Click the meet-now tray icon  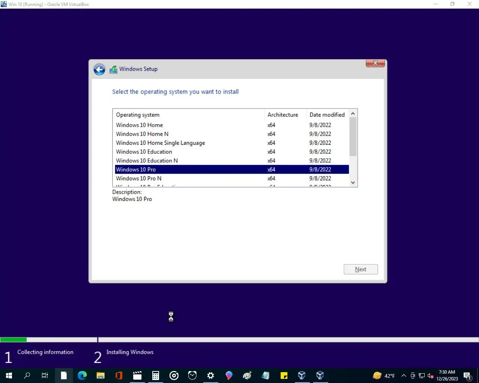(413, 376)
